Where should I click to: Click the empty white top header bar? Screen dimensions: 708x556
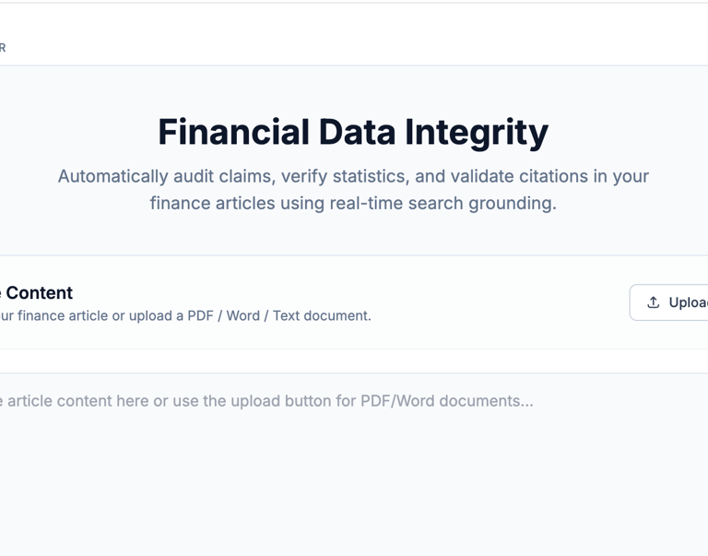[x=369, y=35]
